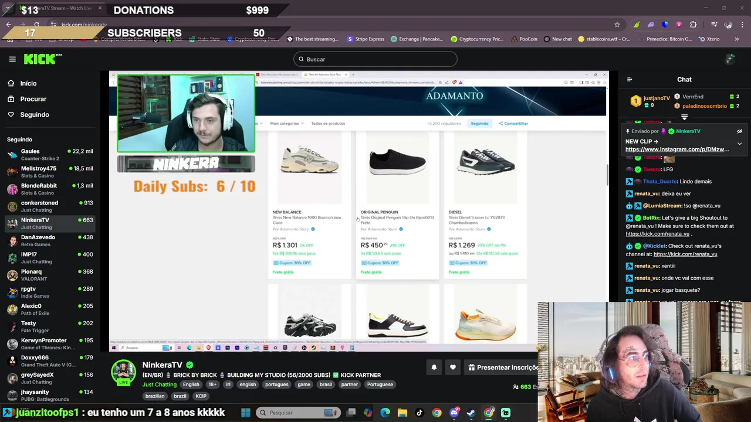Click justjanoTV on the leaderboard
Viewport: 751px width, 422px height.
(x=657, y=98)
